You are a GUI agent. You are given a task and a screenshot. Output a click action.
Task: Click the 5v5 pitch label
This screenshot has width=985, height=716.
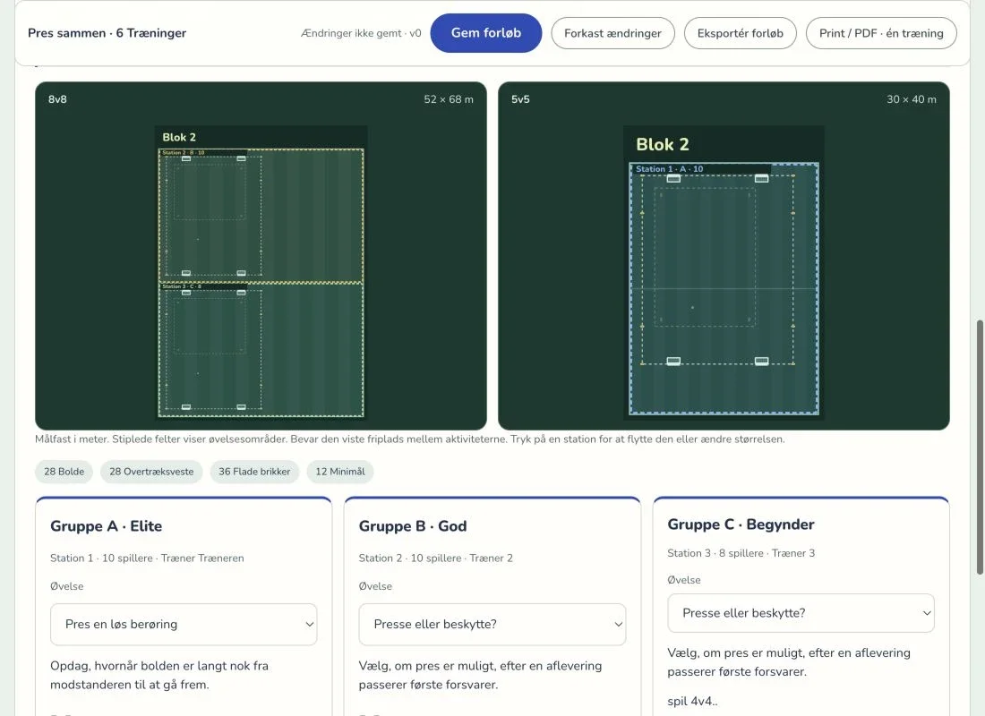tap(520, 99)
